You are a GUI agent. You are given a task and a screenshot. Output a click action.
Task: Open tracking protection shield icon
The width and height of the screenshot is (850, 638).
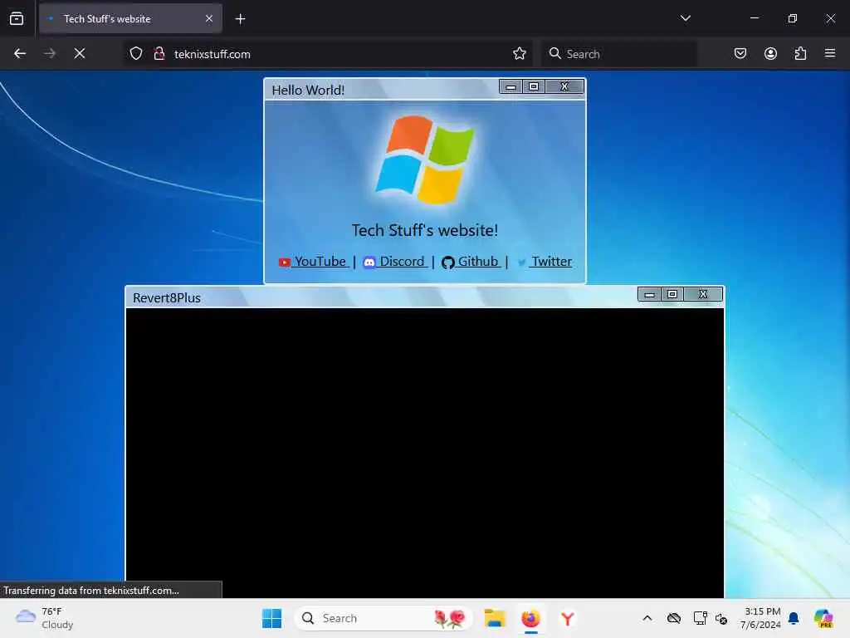(x=136, y=54)
